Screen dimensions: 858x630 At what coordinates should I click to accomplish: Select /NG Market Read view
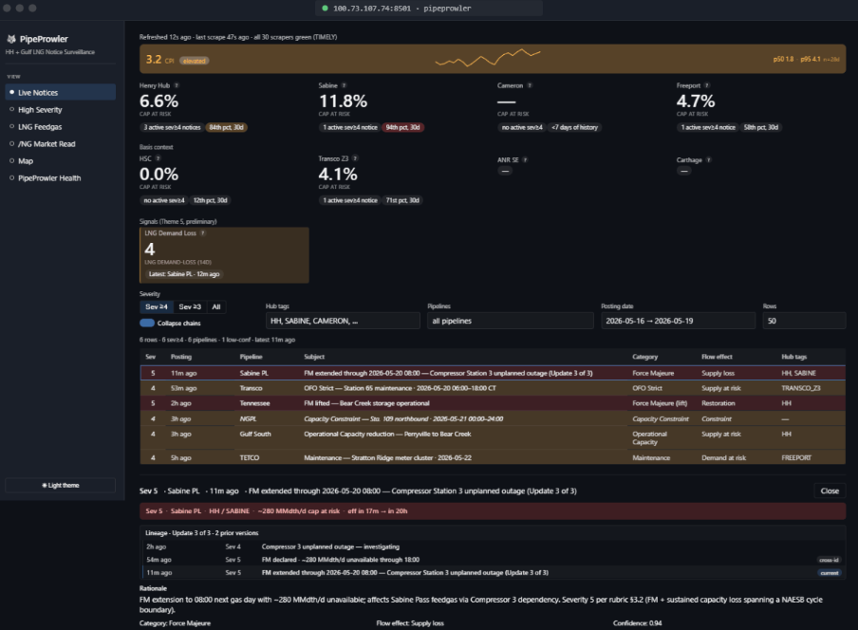(60, 144)
